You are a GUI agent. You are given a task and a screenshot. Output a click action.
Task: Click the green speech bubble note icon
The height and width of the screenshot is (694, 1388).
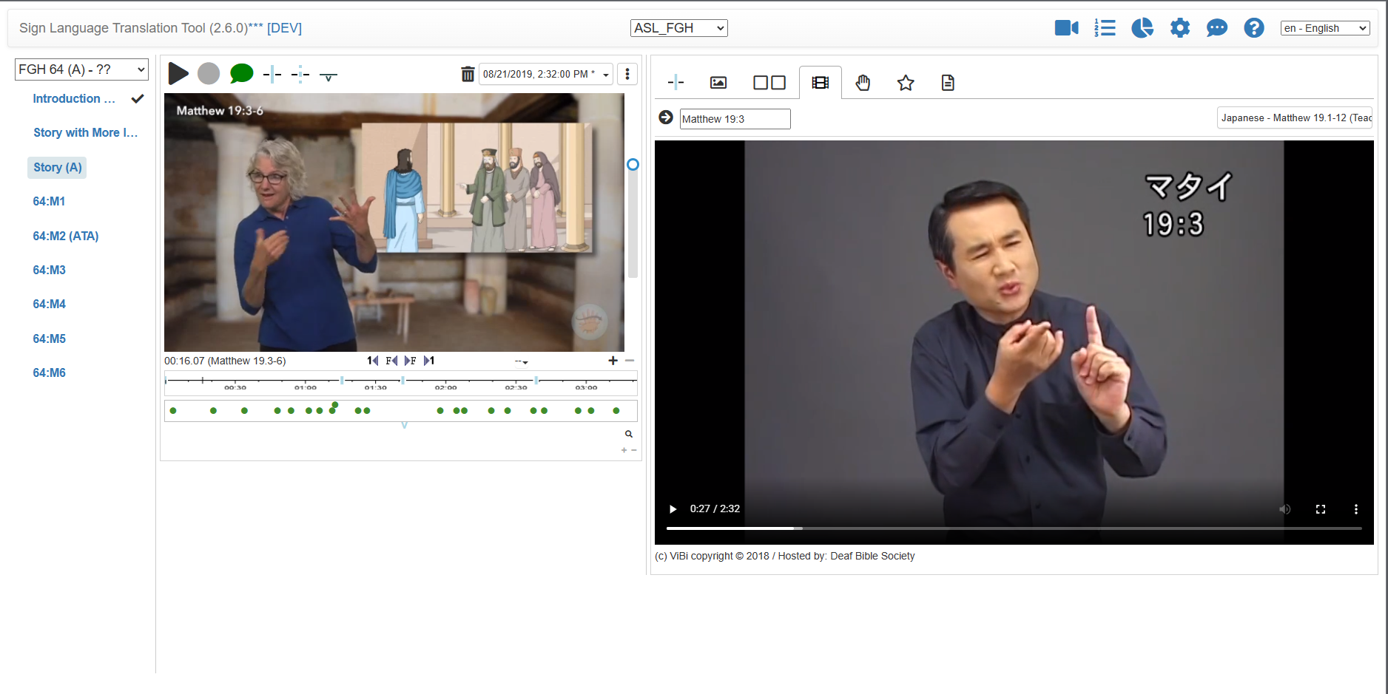pyautogui.click(x=241, y=74)
